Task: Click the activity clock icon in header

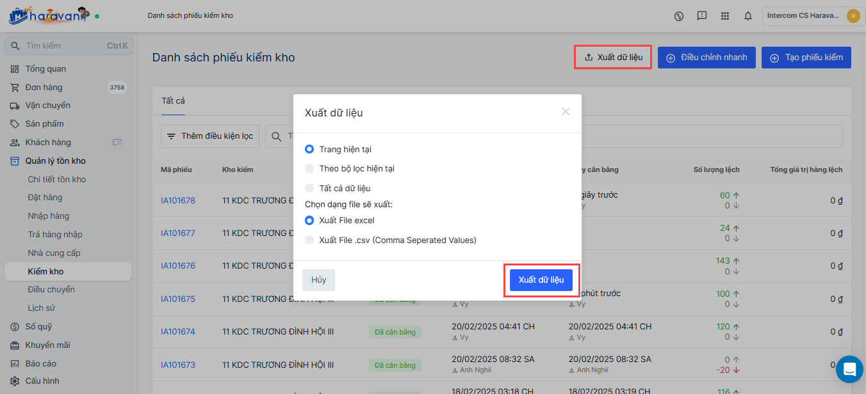Action: click(x=679, y=16)
